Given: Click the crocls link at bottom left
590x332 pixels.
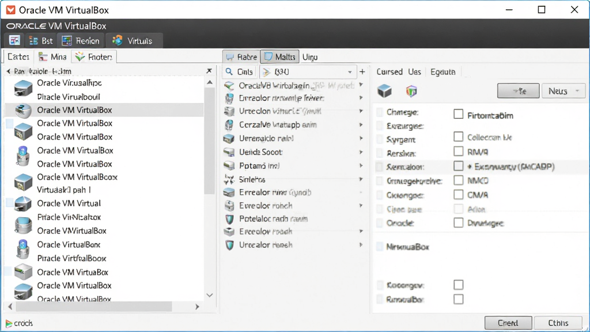Looking at the screenshot, I should 23,323.
